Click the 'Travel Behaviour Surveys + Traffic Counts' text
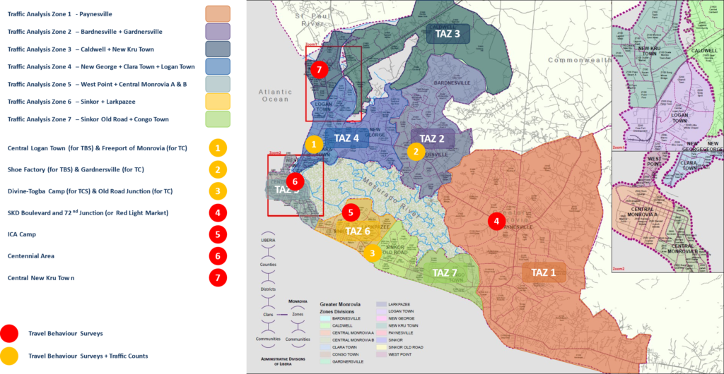 pos(88,356)
